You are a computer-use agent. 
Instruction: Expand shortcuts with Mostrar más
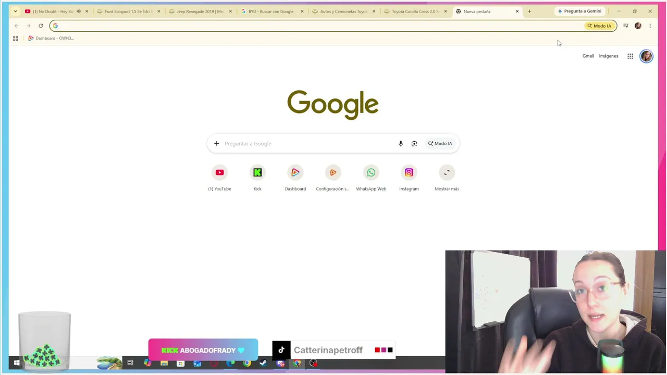pyautogui.click(x=447, y=178)
